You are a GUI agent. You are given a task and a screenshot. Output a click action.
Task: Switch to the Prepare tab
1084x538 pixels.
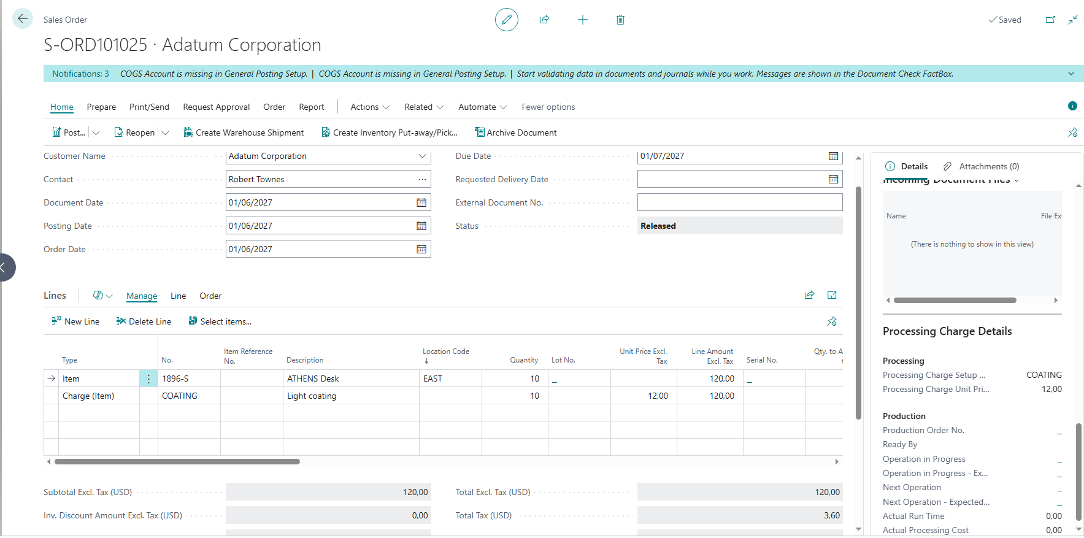tap(101, 107)
